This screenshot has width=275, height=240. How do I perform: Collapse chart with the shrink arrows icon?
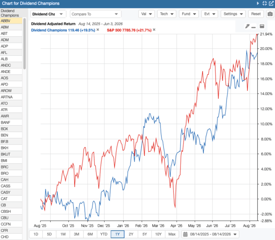click(265, 3)
